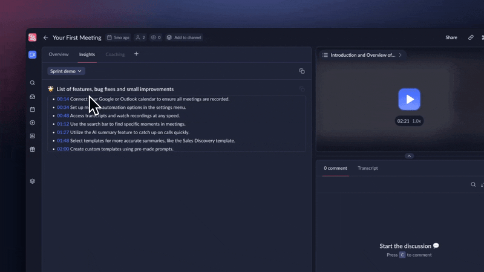Viewport: 484px width, 272px height.
Task: Copy all insights with top copy icon
Action: (302, 71)
